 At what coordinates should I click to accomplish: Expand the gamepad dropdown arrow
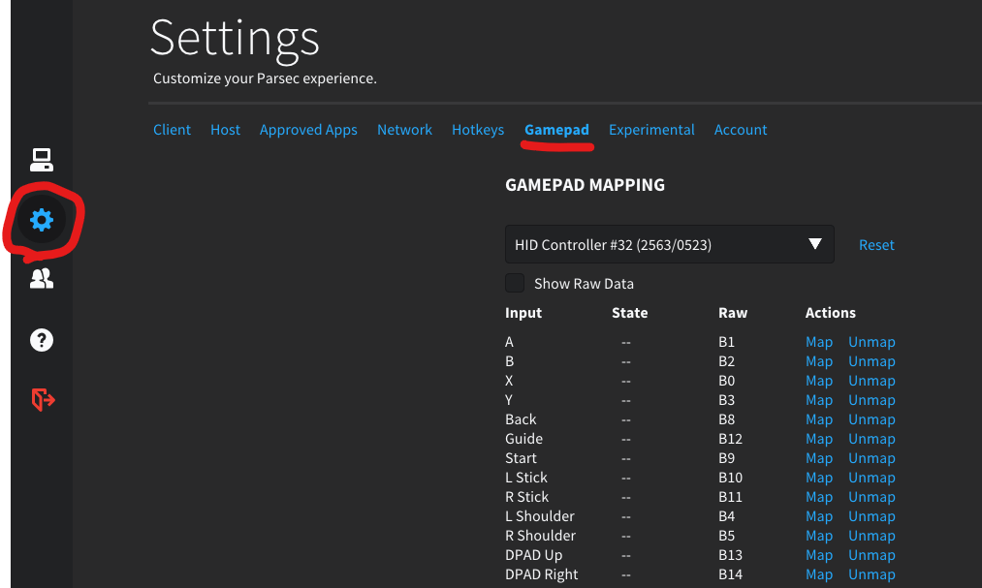815,244
